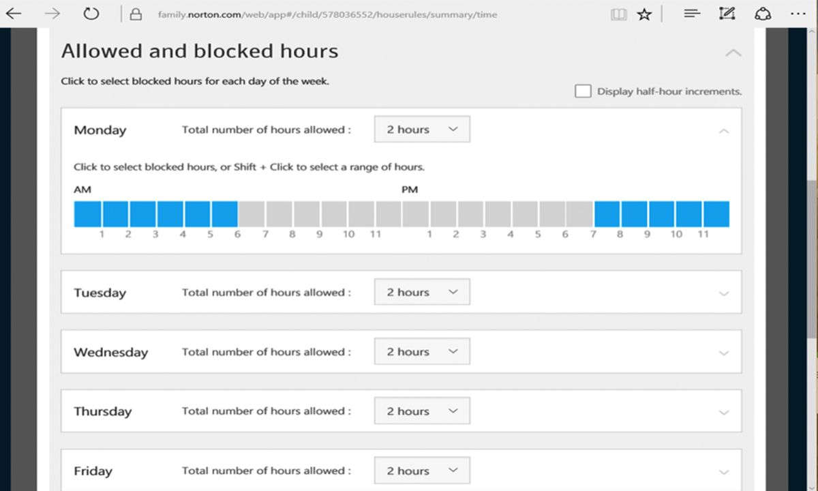818x491 pixels.
Task: Collapse the Monday schedule panel
Action: (725, 130)
